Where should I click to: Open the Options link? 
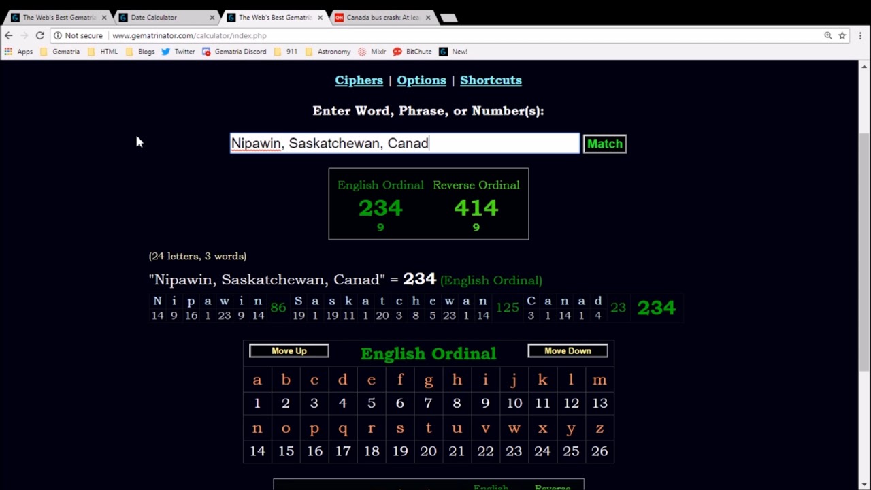[421, 80]
